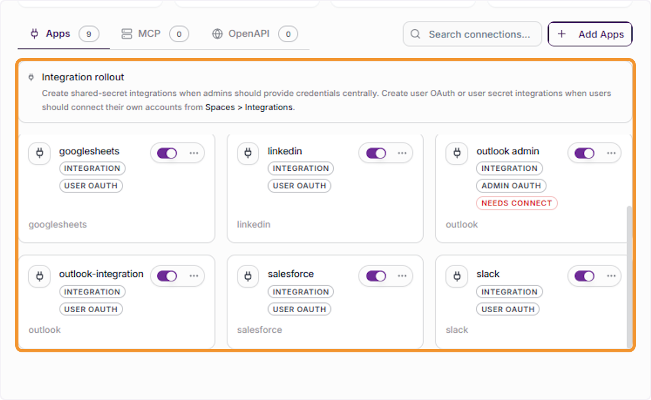Turn off the outlook admin toggle
The height and width of the screenshot is (400, 651).
pyautogui.click(x=584, y=153)
